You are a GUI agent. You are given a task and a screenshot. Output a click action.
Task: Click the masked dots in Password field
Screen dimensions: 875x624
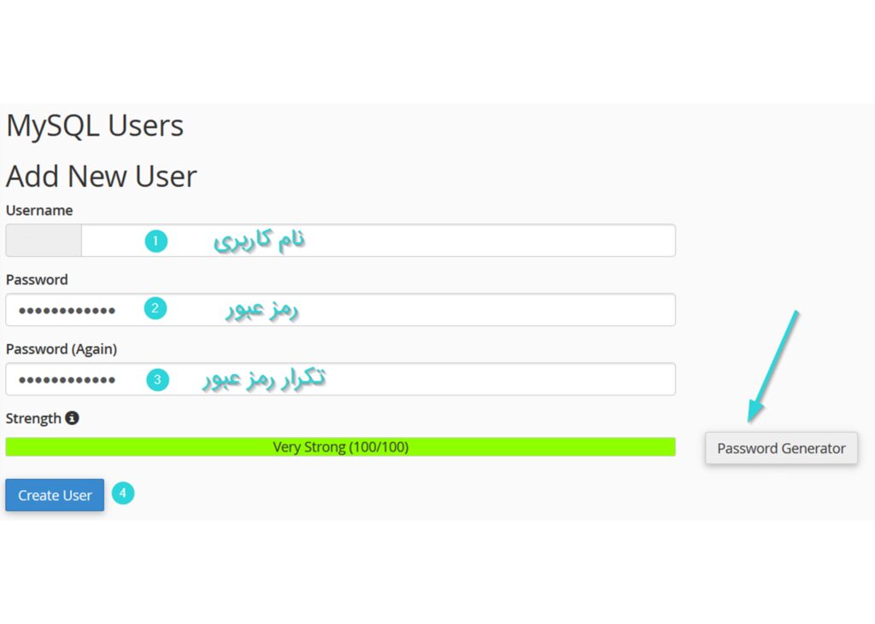coord(67,311)
